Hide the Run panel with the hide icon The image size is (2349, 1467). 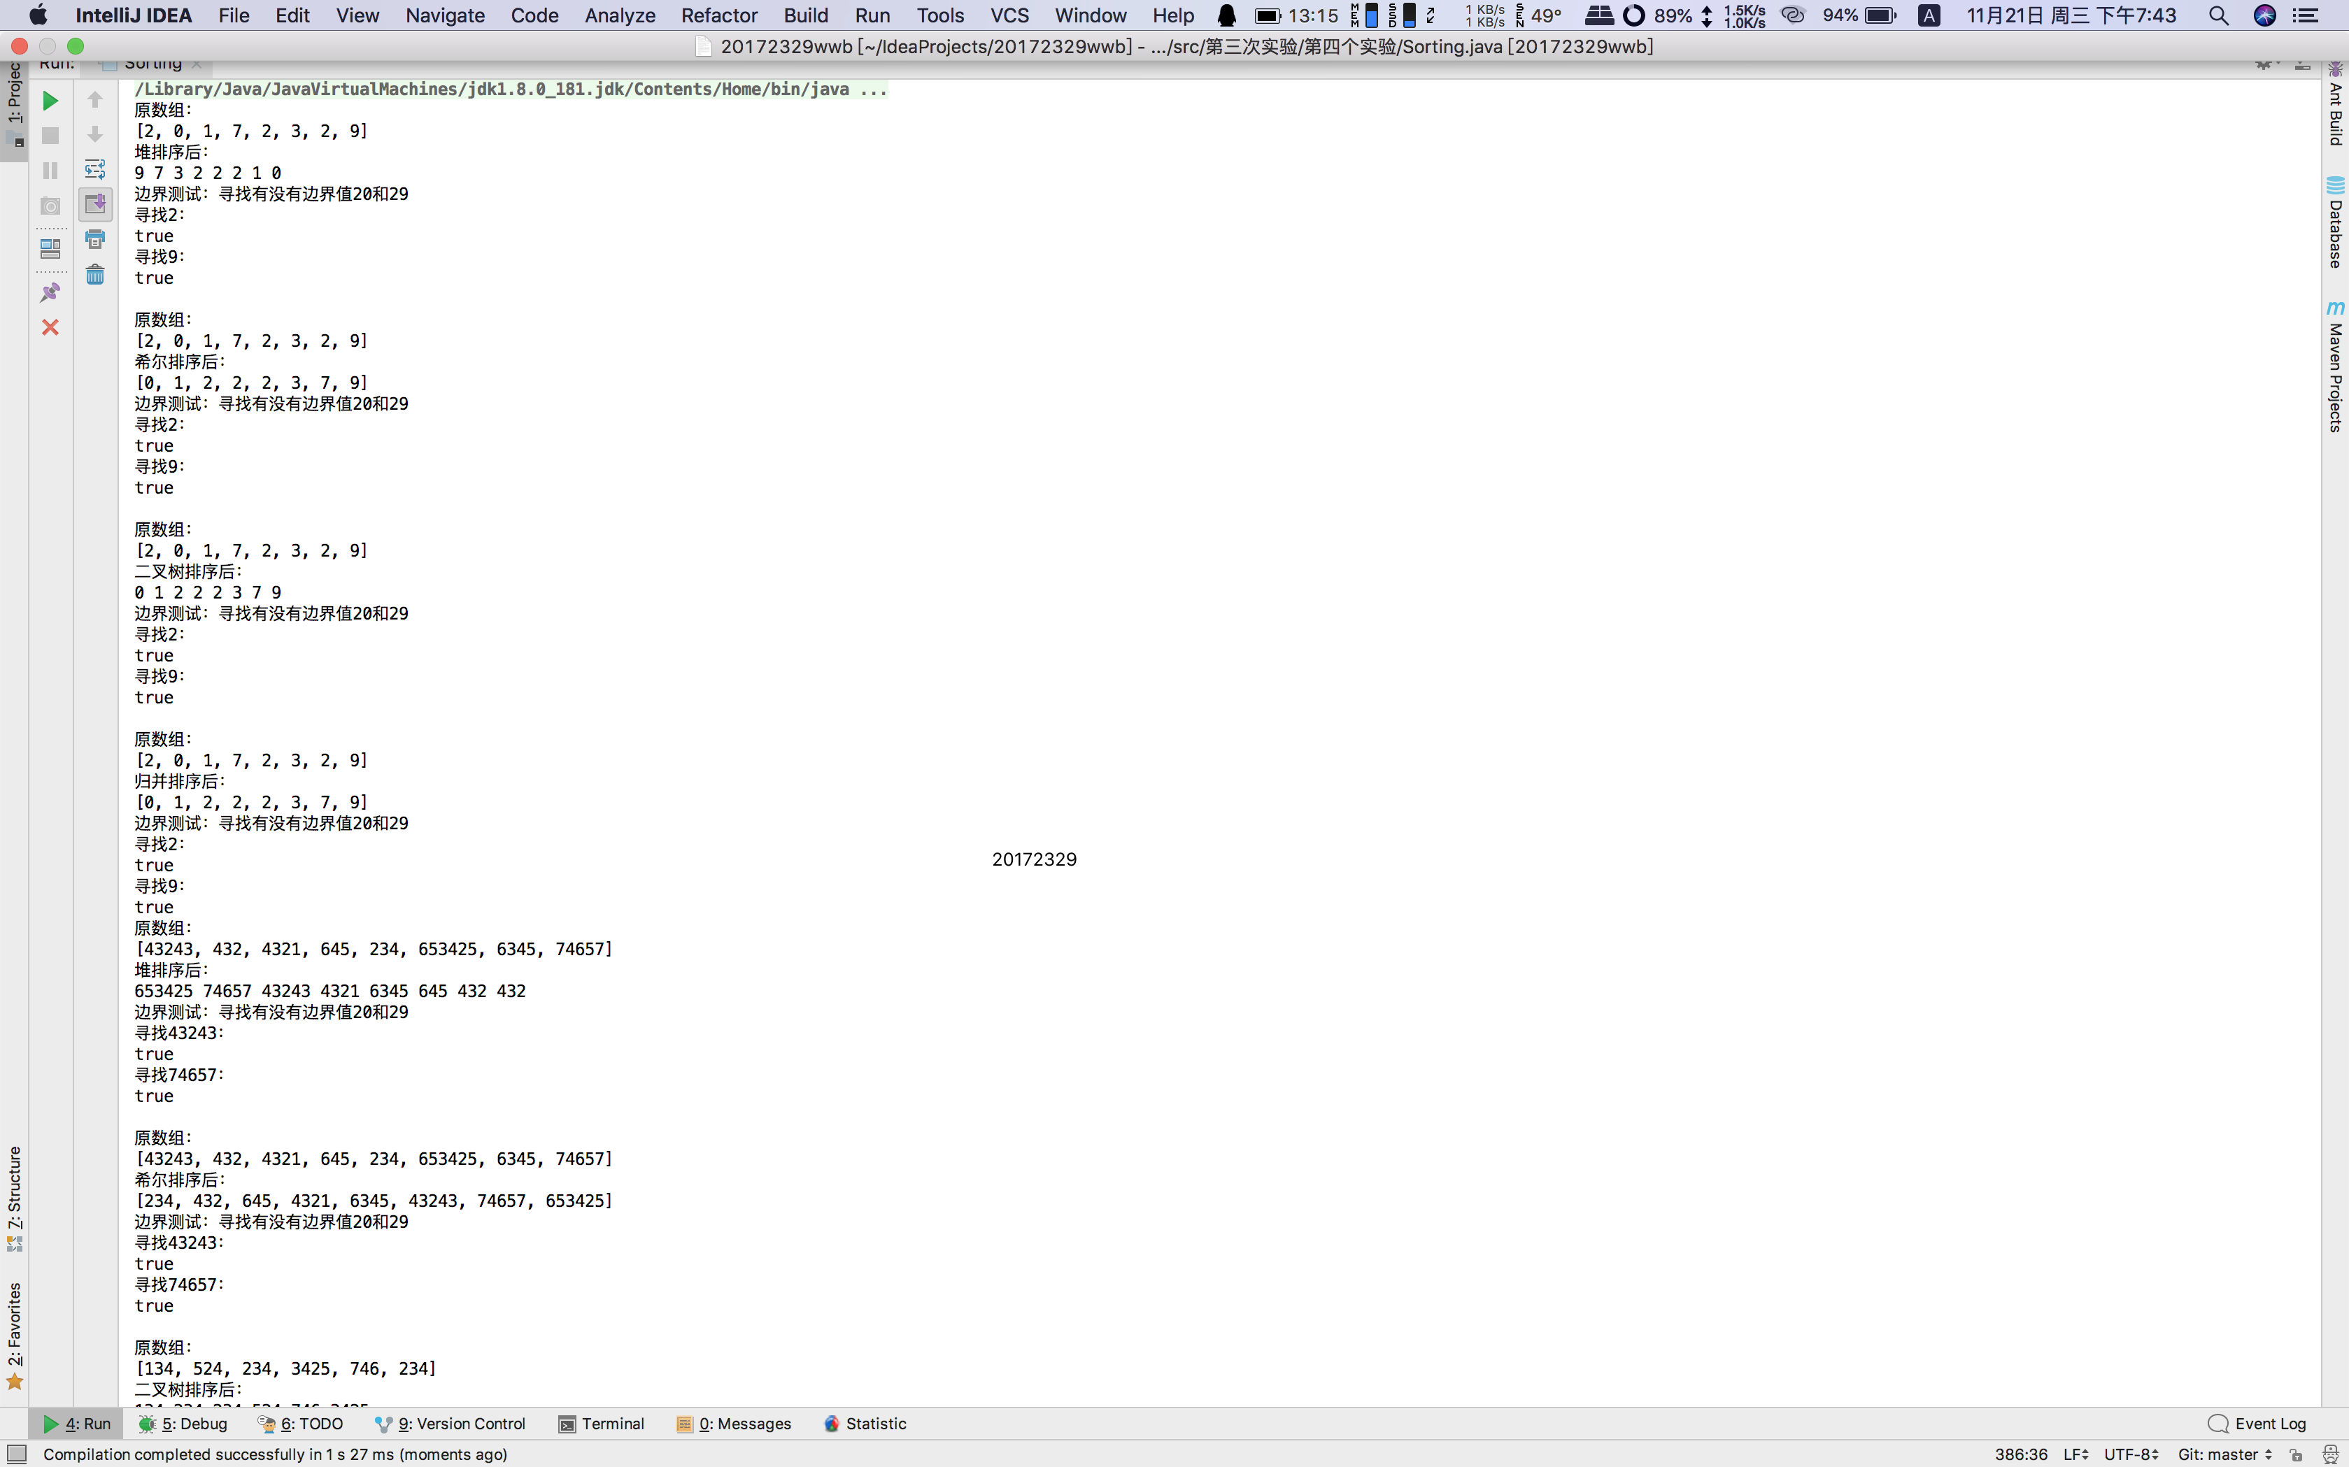click(2302, 64)
